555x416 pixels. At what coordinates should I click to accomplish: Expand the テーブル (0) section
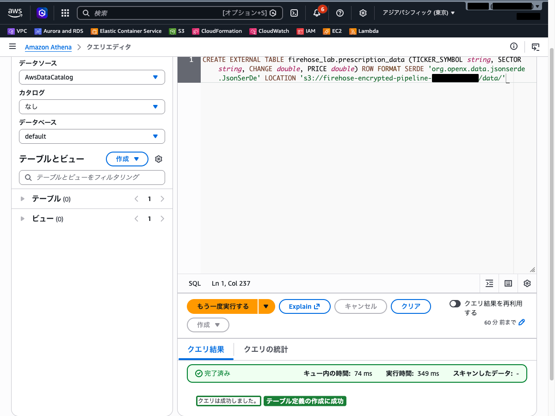(x=23, y=199)
